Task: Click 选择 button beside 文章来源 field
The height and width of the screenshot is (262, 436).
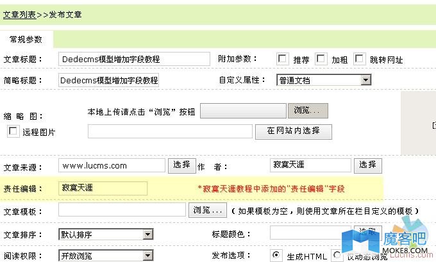Action: 182,165
